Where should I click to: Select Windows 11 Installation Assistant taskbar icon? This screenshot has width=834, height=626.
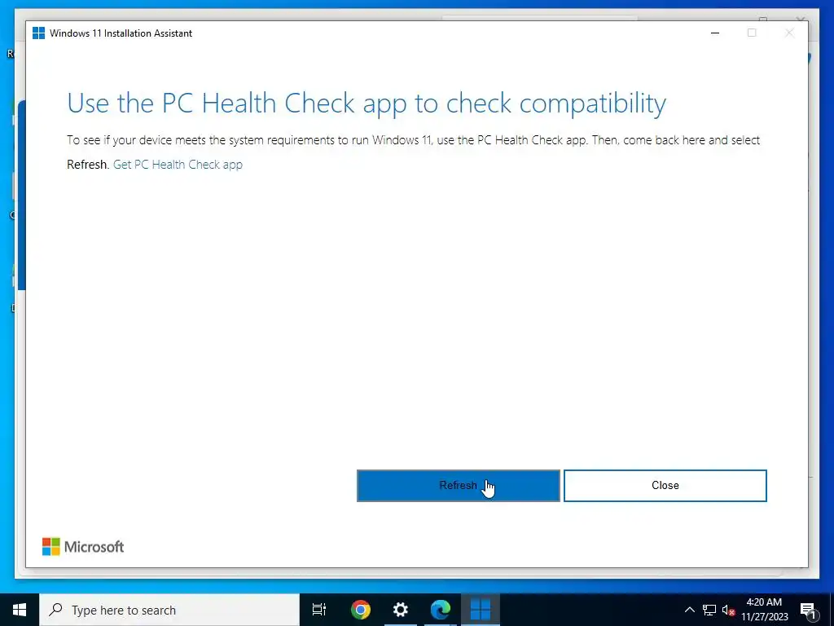[481, 610]
